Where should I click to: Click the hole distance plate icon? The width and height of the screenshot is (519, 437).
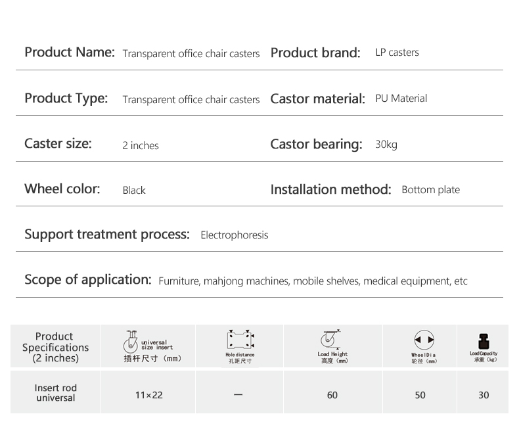click(240, 340)
